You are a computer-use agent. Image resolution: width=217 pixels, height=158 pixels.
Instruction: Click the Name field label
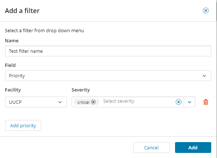12,40
